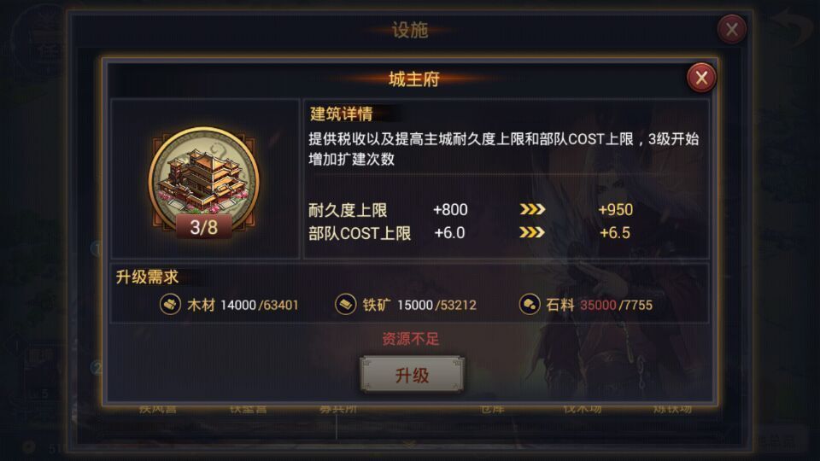This screenshot has width=820, height=461.
Task: Close the 城主府 detail dialog
Action: (x=701, y=78)
